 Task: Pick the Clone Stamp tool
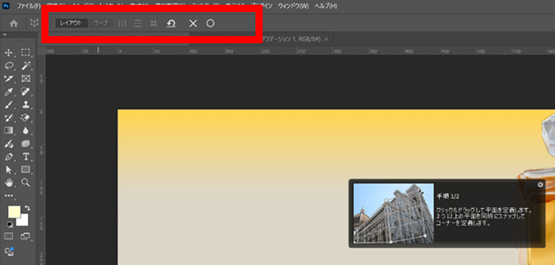[25, 105]
